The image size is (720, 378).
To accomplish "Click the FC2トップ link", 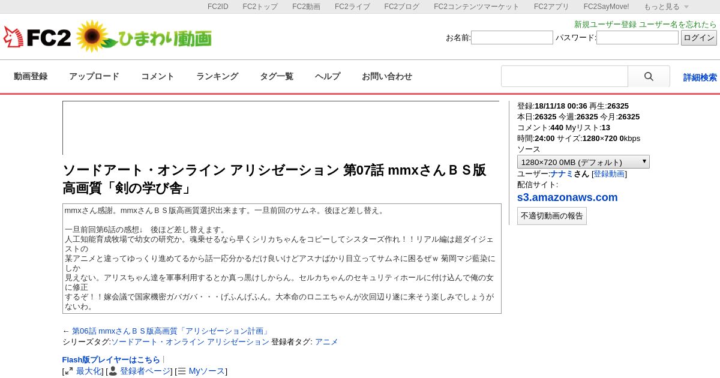I will pyautogui.click(x=260, y=7).
